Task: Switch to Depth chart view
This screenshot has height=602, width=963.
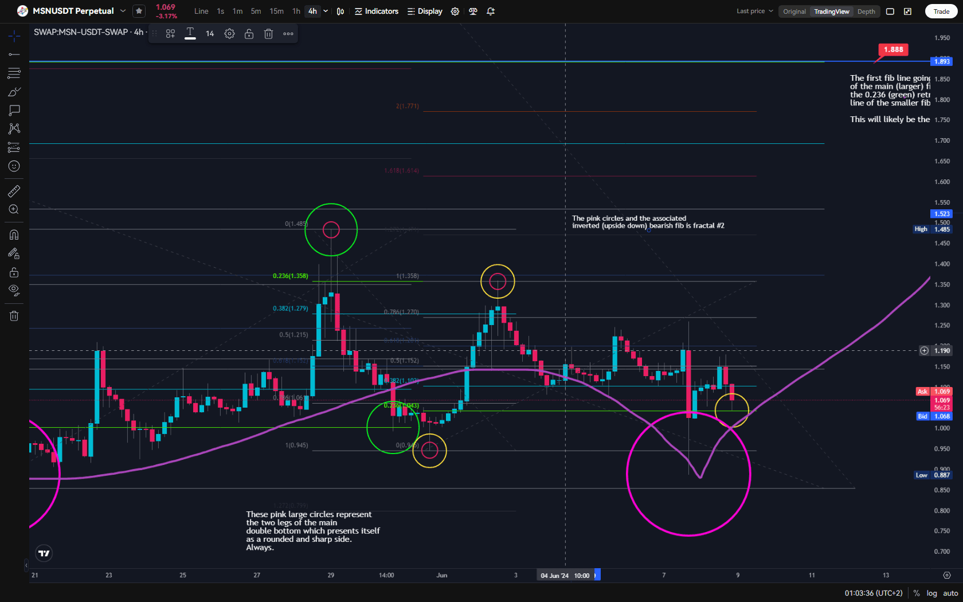Action: click(x=866, y=11)
